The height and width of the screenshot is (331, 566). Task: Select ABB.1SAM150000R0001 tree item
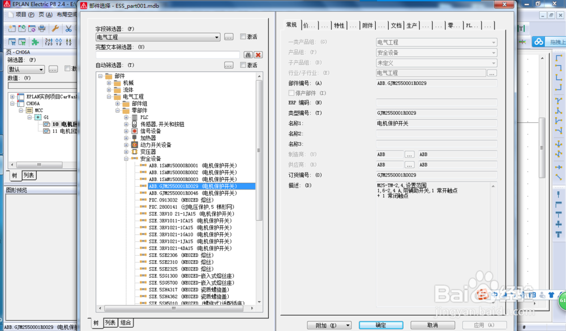[193, 166]
